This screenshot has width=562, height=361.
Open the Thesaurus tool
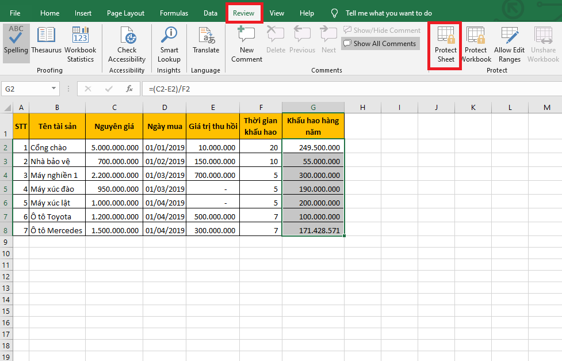coord(47,40)
